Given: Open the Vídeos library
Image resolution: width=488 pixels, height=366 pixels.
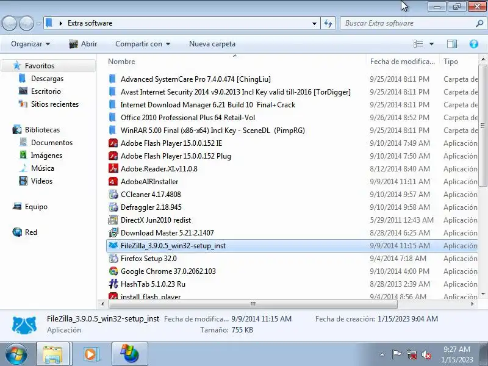Looking at the screenshot, I should click(41, 181).
